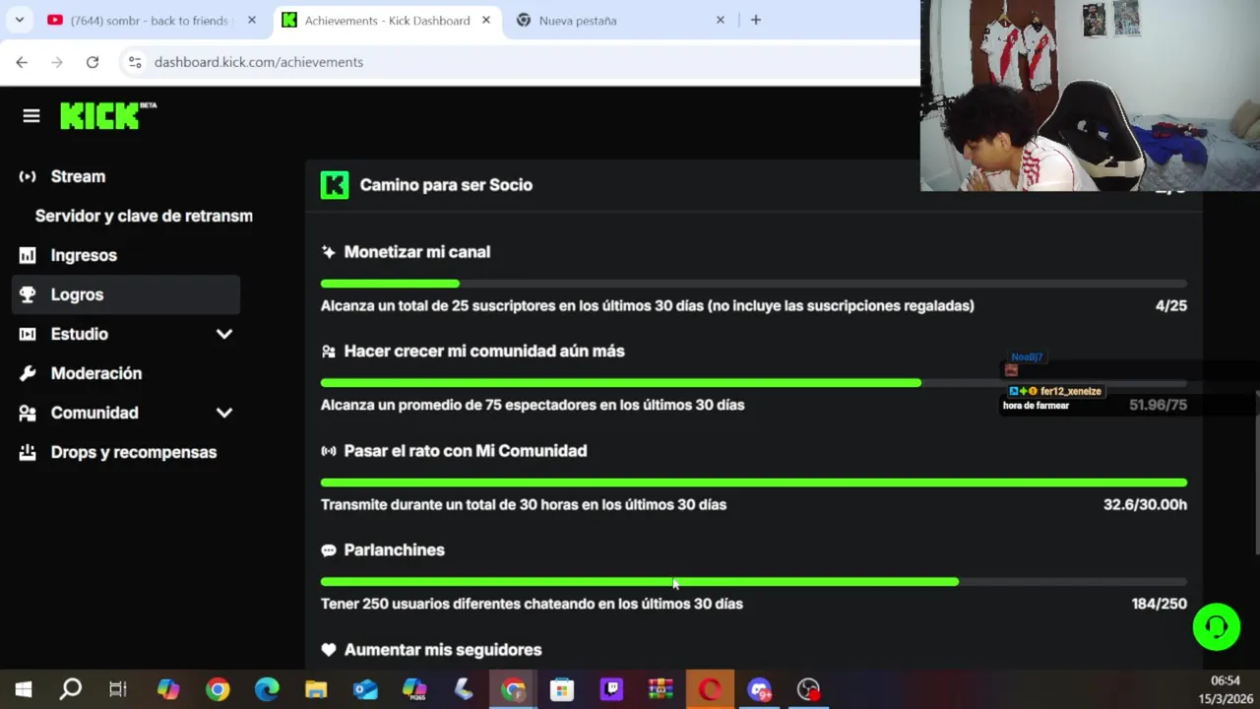Click the Camino para ser Socio heading
This screenshot has height=709, width=1260.
click(x=446, y=185)
